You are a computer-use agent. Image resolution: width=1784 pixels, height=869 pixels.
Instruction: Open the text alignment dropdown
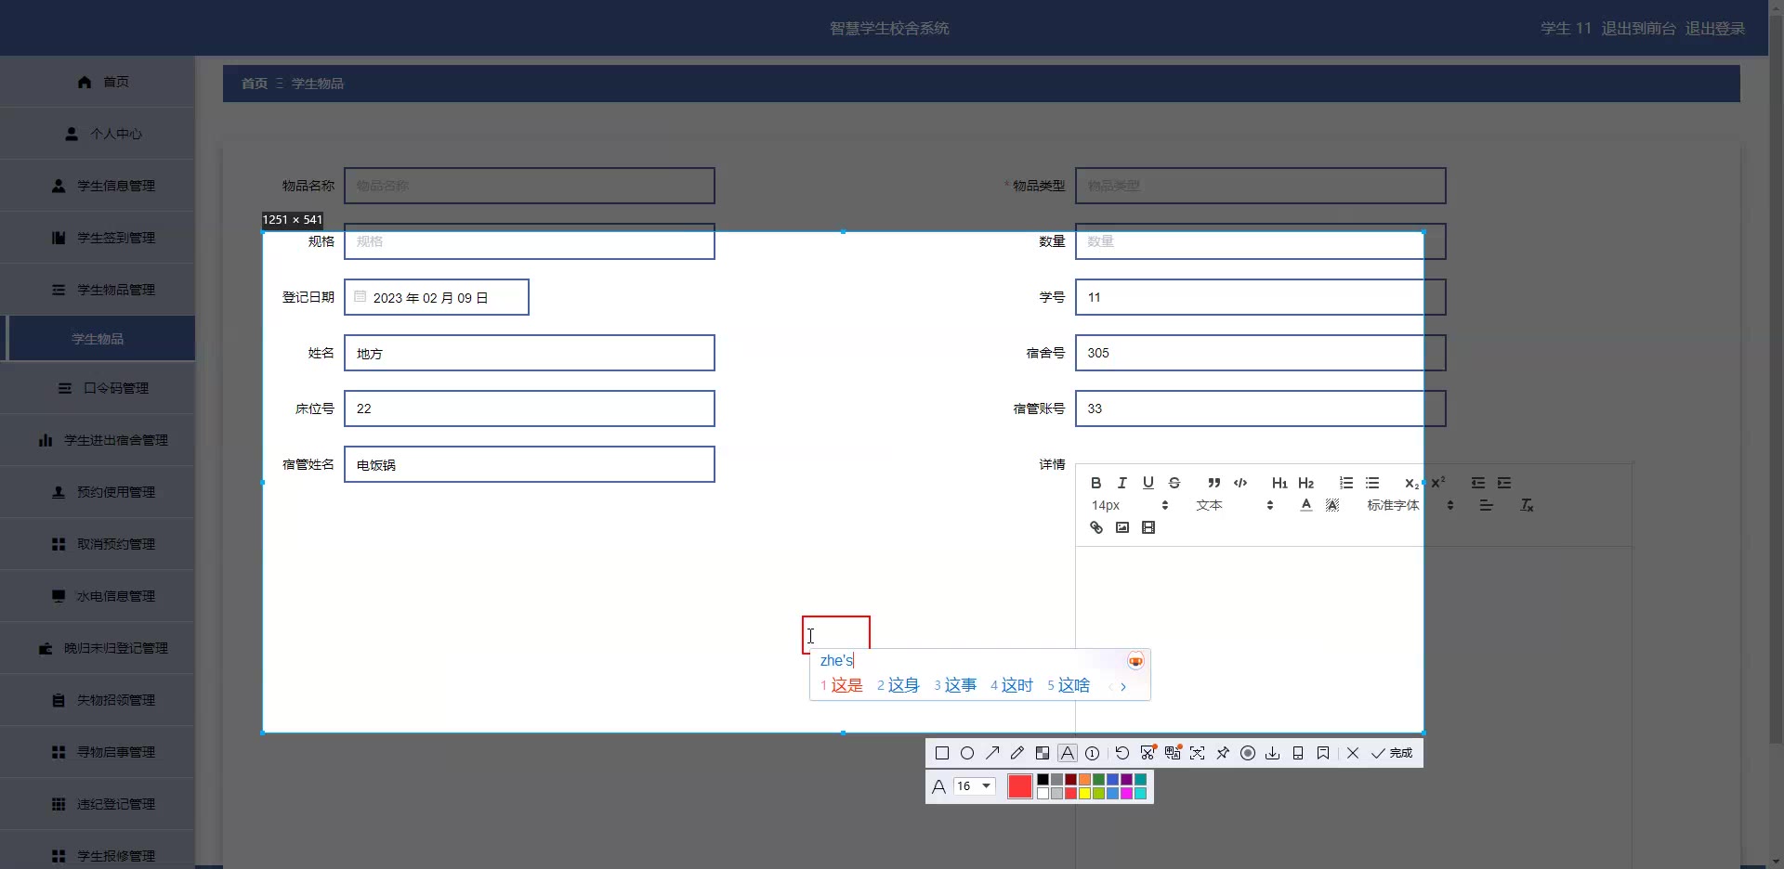coord(1487,505)
